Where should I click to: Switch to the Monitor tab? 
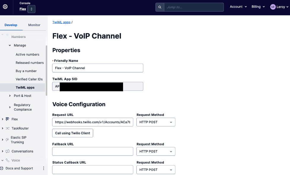tap(34, 25)
